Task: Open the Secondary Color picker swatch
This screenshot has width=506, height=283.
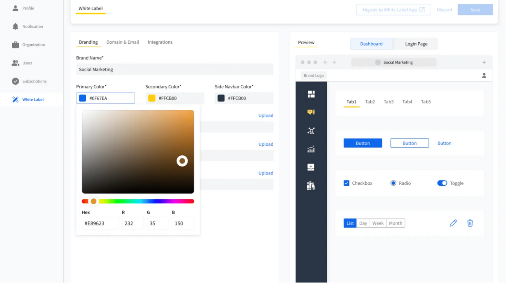Action: pos(152,98)
